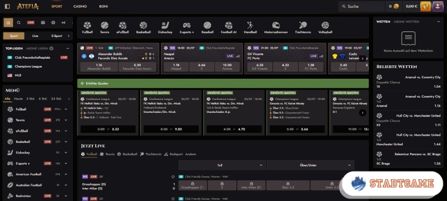Choose the Basketball icon in the sports bar
Image resolution: width=447 pixels, height=201 pixels.
click(143, 25)
